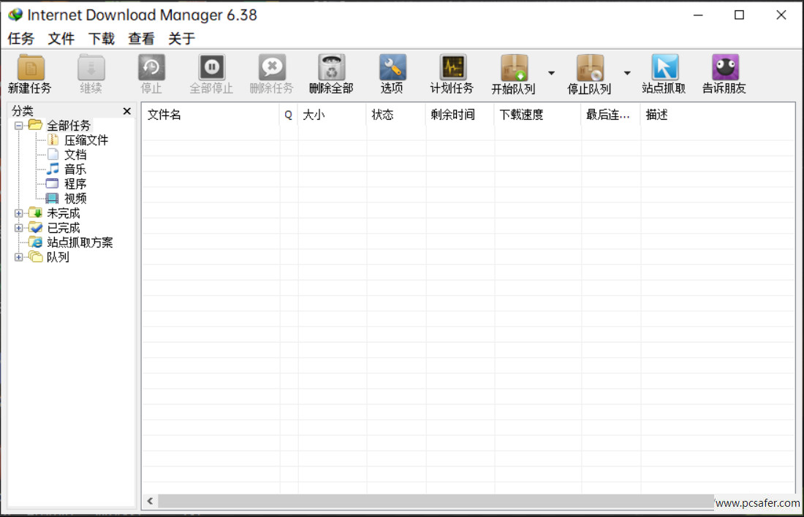
Task: Close the 分类 sidebar panel
Action: [x=127, y=111]
